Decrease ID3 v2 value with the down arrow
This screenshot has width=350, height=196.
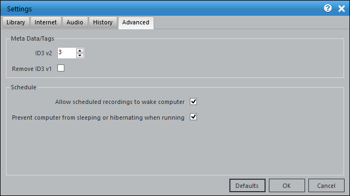tap(80, 55)
